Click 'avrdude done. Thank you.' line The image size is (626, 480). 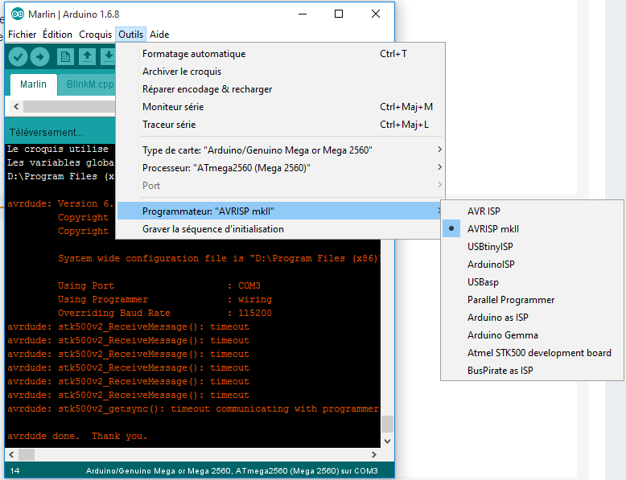[x=77, y=436]
